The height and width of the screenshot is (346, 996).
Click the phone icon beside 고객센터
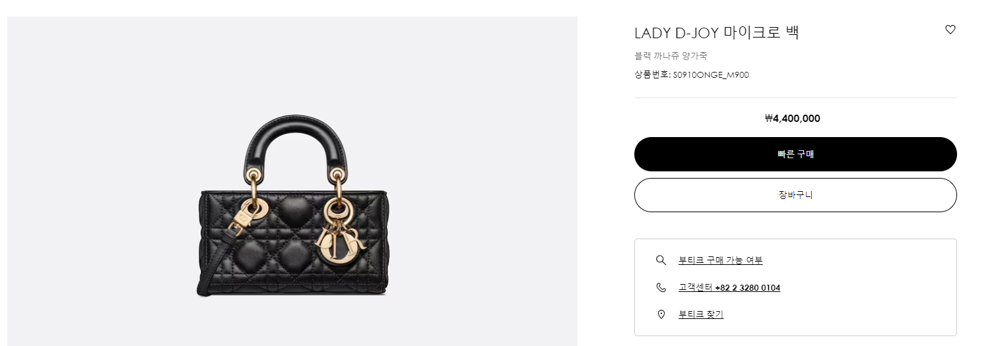(x=661, y=287)
